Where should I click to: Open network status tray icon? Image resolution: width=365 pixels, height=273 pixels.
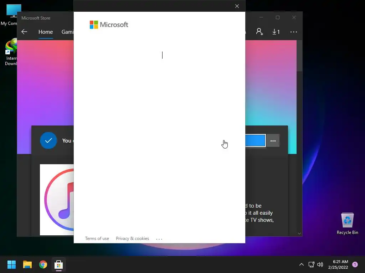click(312, 264)
